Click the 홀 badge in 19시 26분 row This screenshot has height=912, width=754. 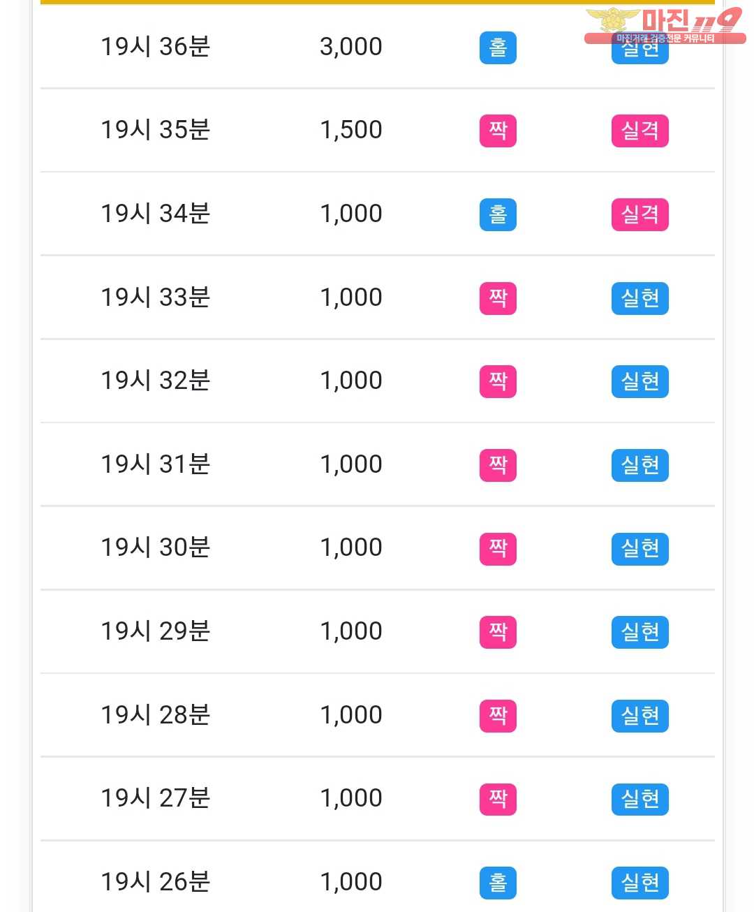(x=498, y=883)
